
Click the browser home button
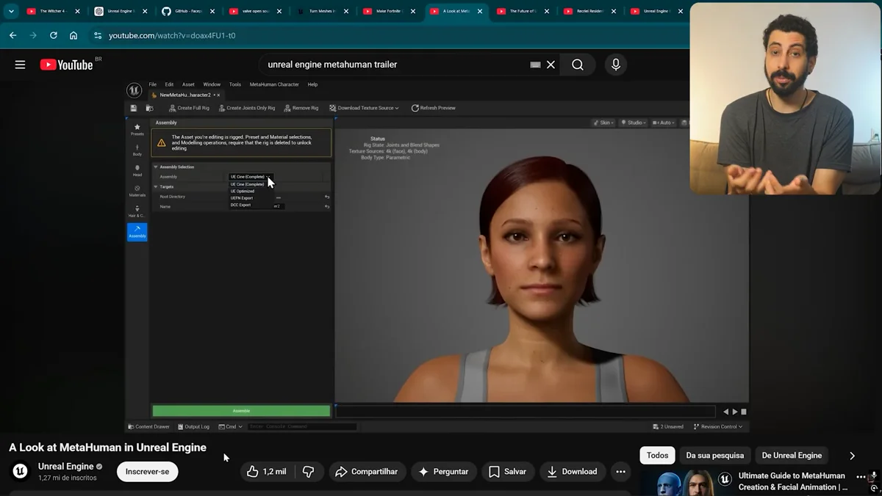73,35
